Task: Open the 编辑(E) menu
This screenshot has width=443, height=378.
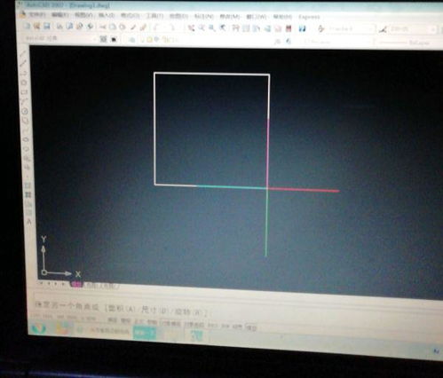Action: (x=59, y=15)
